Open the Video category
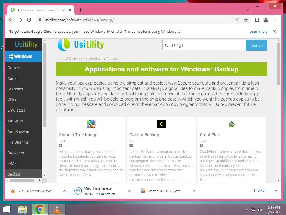 click(x=12, y=100)
